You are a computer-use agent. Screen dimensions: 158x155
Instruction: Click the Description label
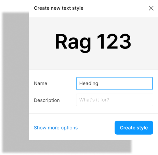tap(47, 100)
